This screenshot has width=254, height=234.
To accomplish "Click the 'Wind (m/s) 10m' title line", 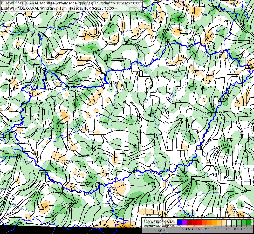I will click(x=57, y=8).
